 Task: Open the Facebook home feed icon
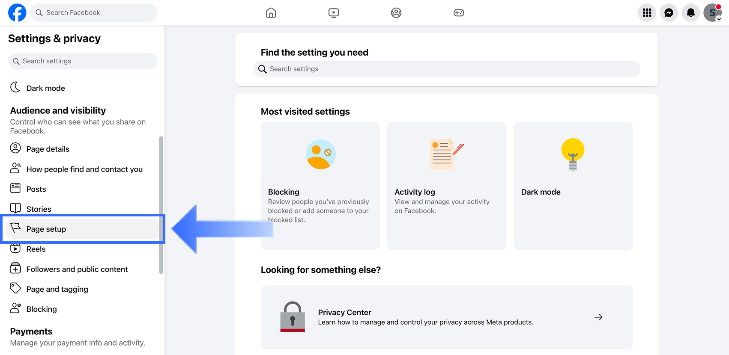pyautogui.click(x=271, y=13)
